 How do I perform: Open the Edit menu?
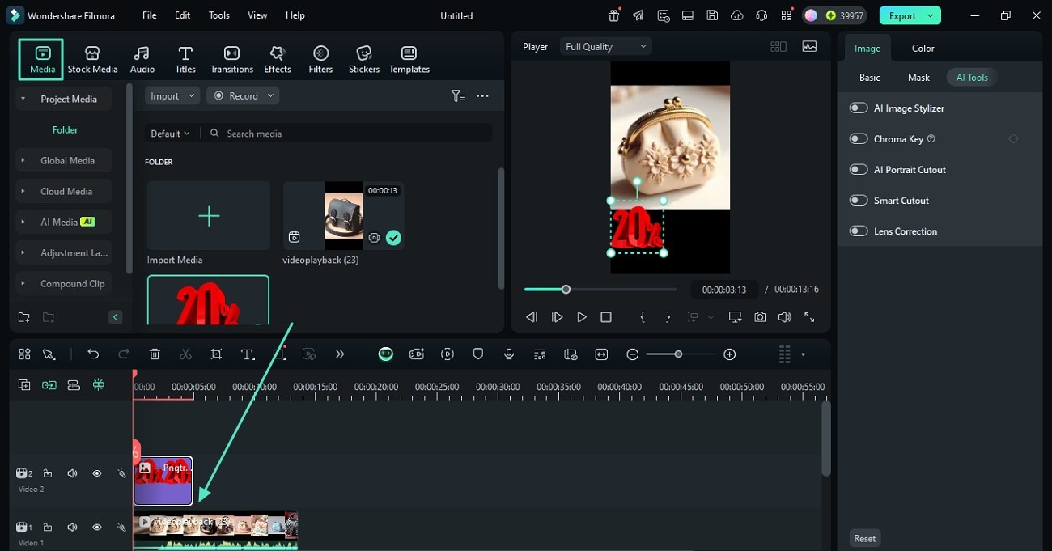click(183, 15)
